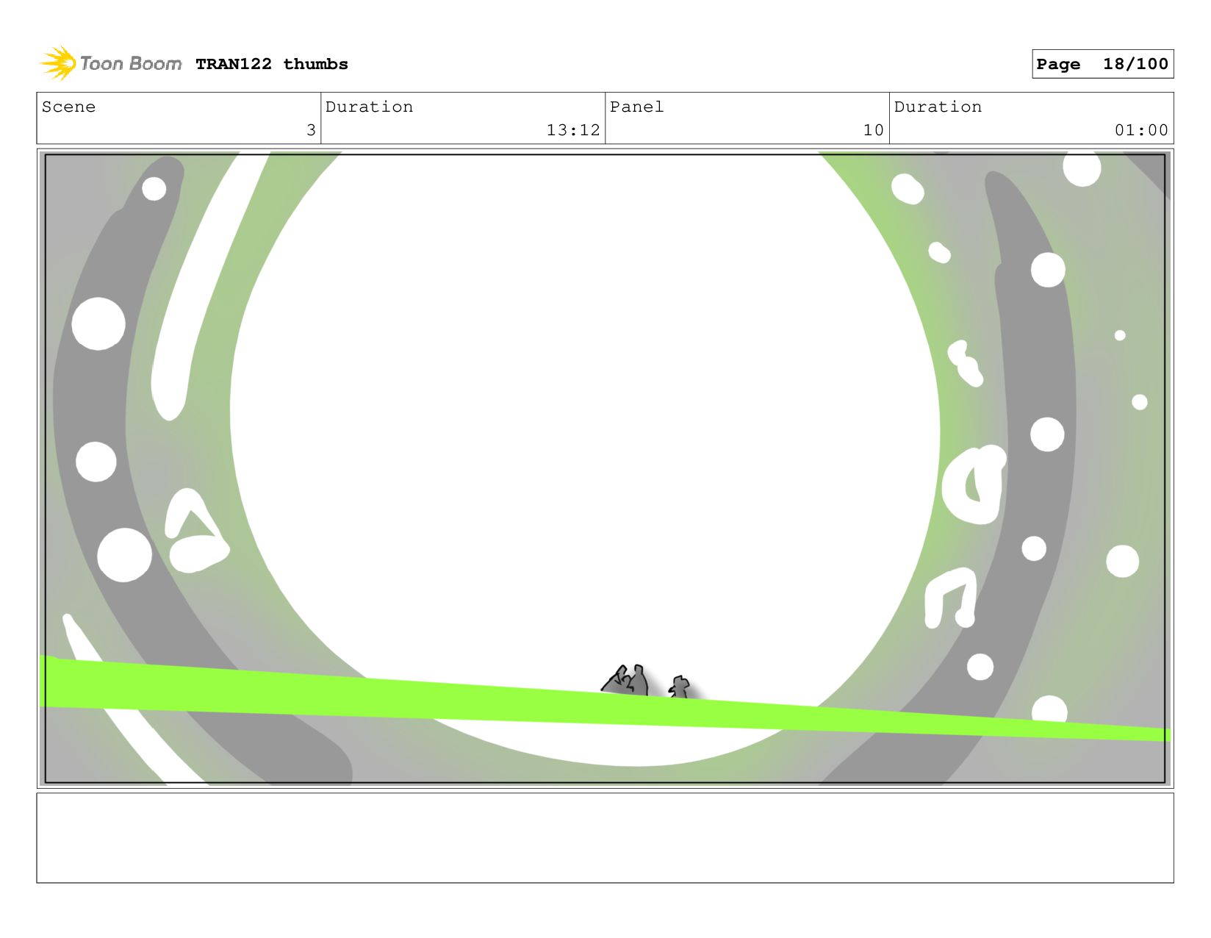Select the panel number 10

click(873, 130)
